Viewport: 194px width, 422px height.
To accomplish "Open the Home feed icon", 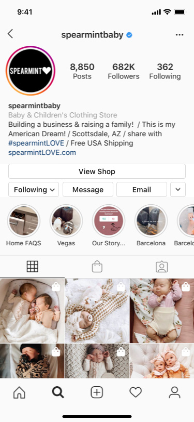I will (x=19, y=393).
